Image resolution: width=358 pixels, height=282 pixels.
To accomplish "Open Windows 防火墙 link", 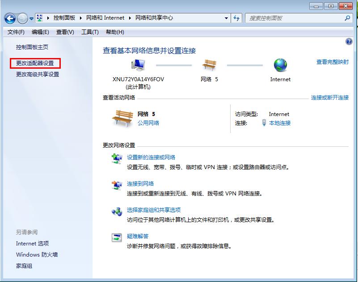I will pos(37,255).
